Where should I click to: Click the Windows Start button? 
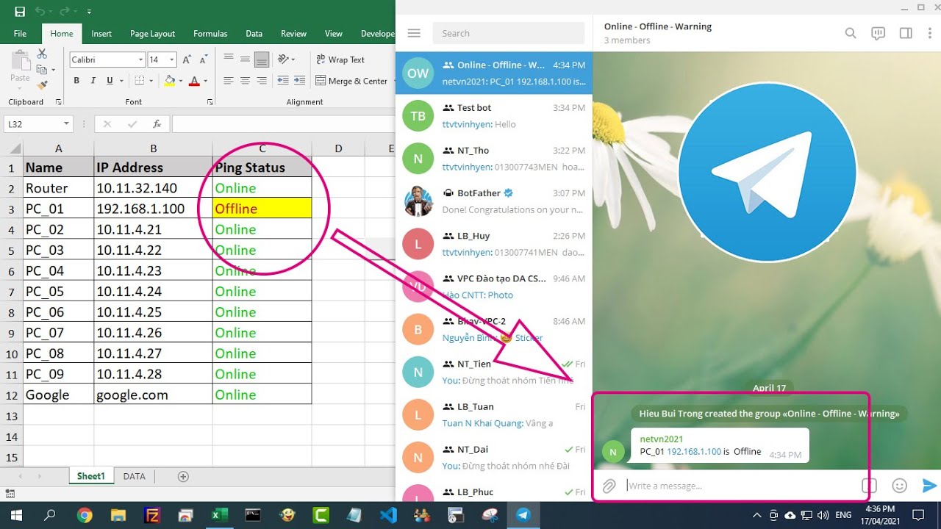(15, 515)
